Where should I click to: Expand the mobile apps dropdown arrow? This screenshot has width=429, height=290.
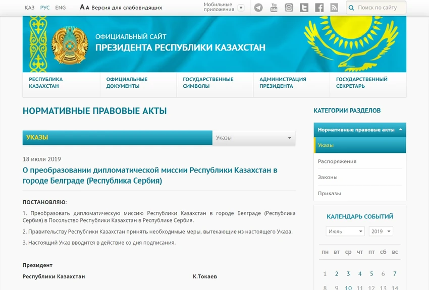point(241,8)
